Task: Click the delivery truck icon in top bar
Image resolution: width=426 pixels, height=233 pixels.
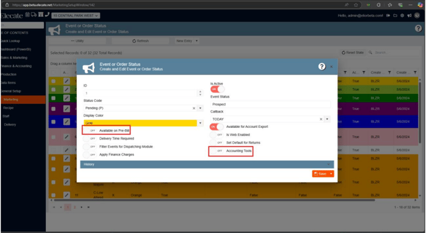Action: (x=33, y=15)
